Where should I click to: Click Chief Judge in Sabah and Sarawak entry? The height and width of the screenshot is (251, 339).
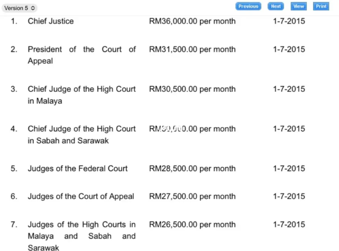pos(82,135)
